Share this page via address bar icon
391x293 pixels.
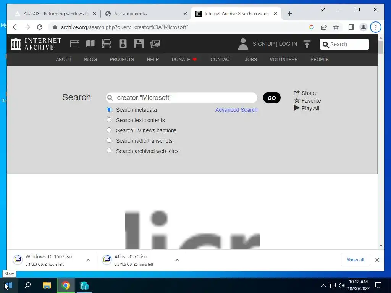coord(324,27)
